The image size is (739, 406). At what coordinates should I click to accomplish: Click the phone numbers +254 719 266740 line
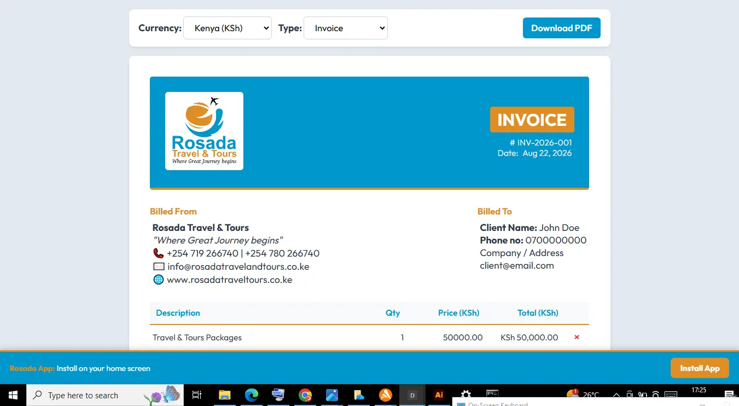pyautogui.click(x=243, y=253)
